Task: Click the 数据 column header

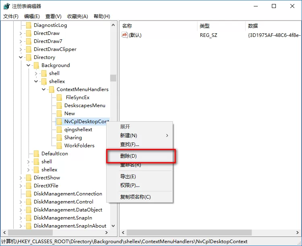Action: [x=273, y=26]
